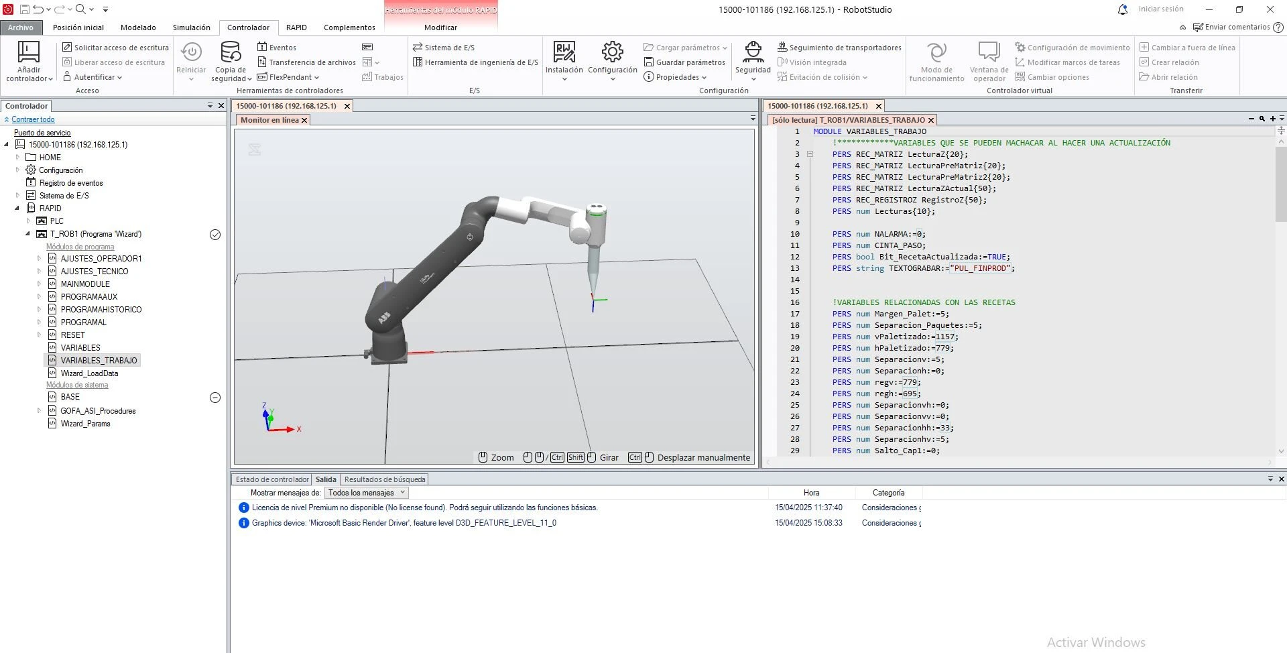
Task: Open the Autentificar dropdown menu
Action: click(119, 76)
